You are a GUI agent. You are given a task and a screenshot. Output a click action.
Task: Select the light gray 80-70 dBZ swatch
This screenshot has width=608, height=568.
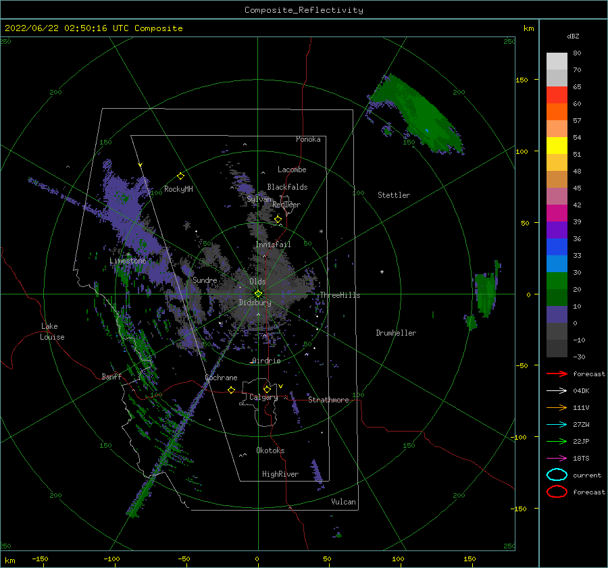click(x=557, y=61)
